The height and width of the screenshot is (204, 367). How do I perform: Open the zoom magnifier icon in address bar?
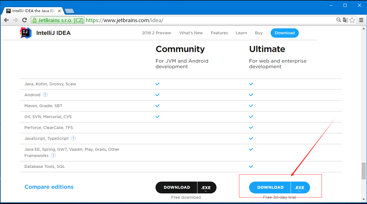point(339,20)
